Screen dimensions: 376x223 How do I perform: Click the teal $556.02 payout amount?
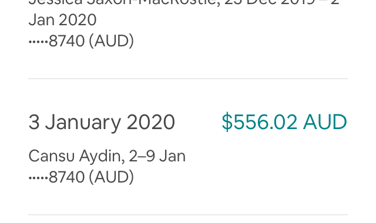coord(284,123)
